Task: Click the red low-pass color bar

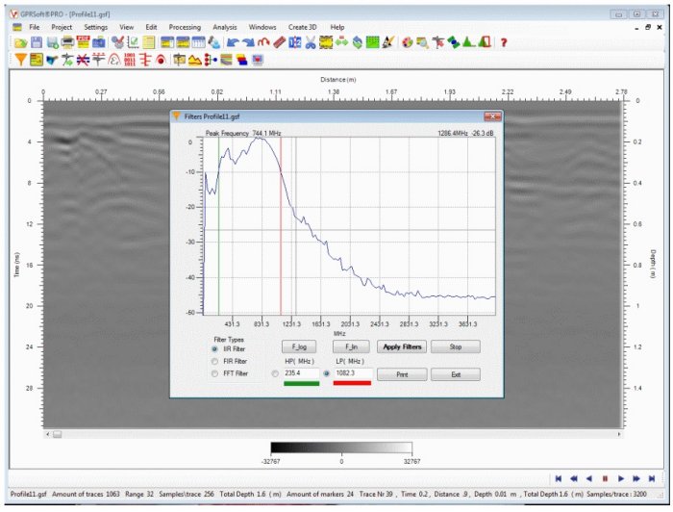Action: 353,384
